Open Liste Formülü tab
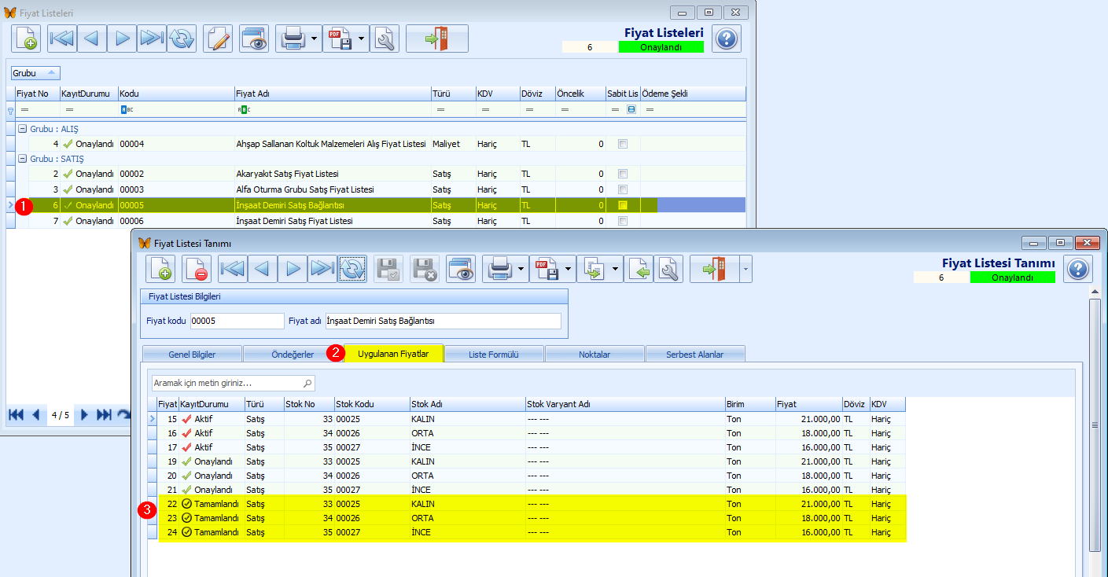This screenshot has width=1108, height=577. click(494, 355)
